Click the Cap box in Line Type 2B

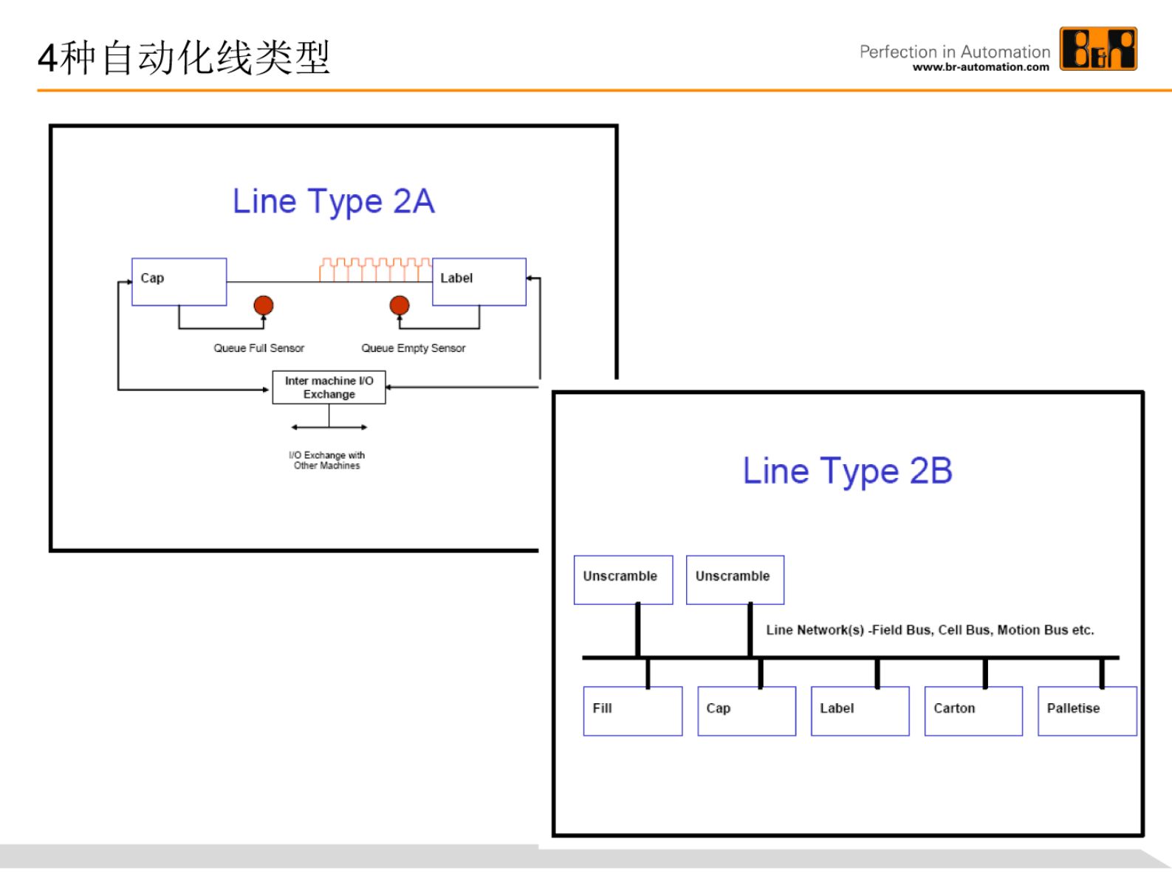[747, 711]
